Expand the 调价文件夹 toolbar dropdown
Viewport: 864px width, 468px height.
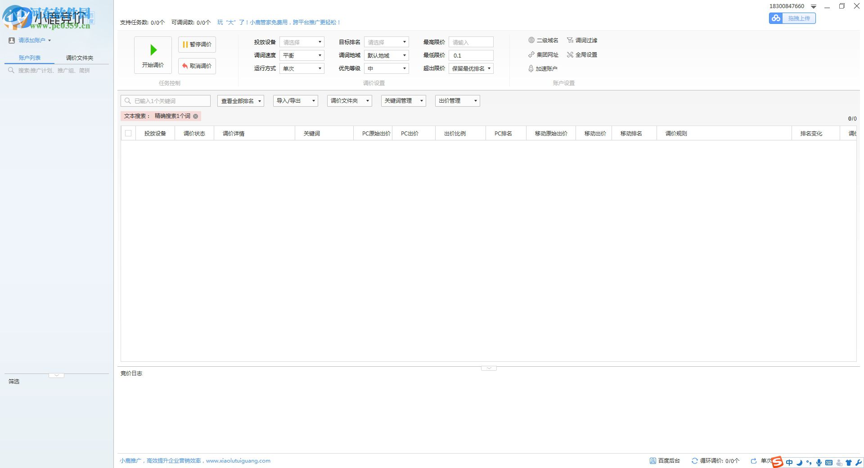coord(349,101)
